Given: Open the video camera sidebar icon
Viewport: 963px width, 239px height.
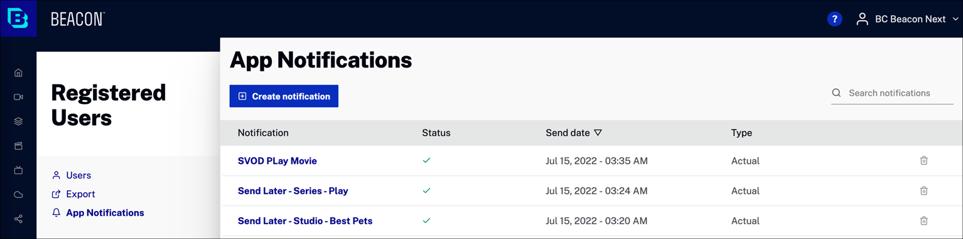Looking at the screenshot, I should pyautogui.click(x=18, y=97).
